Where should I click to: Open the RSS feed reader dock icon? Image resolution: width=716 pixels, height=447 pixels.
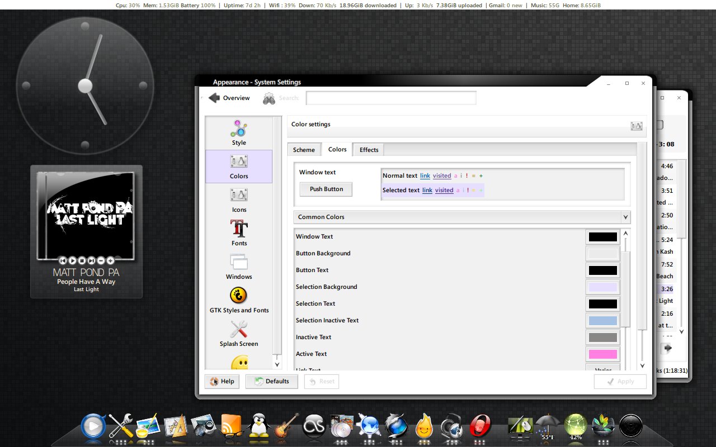point(232,426)
